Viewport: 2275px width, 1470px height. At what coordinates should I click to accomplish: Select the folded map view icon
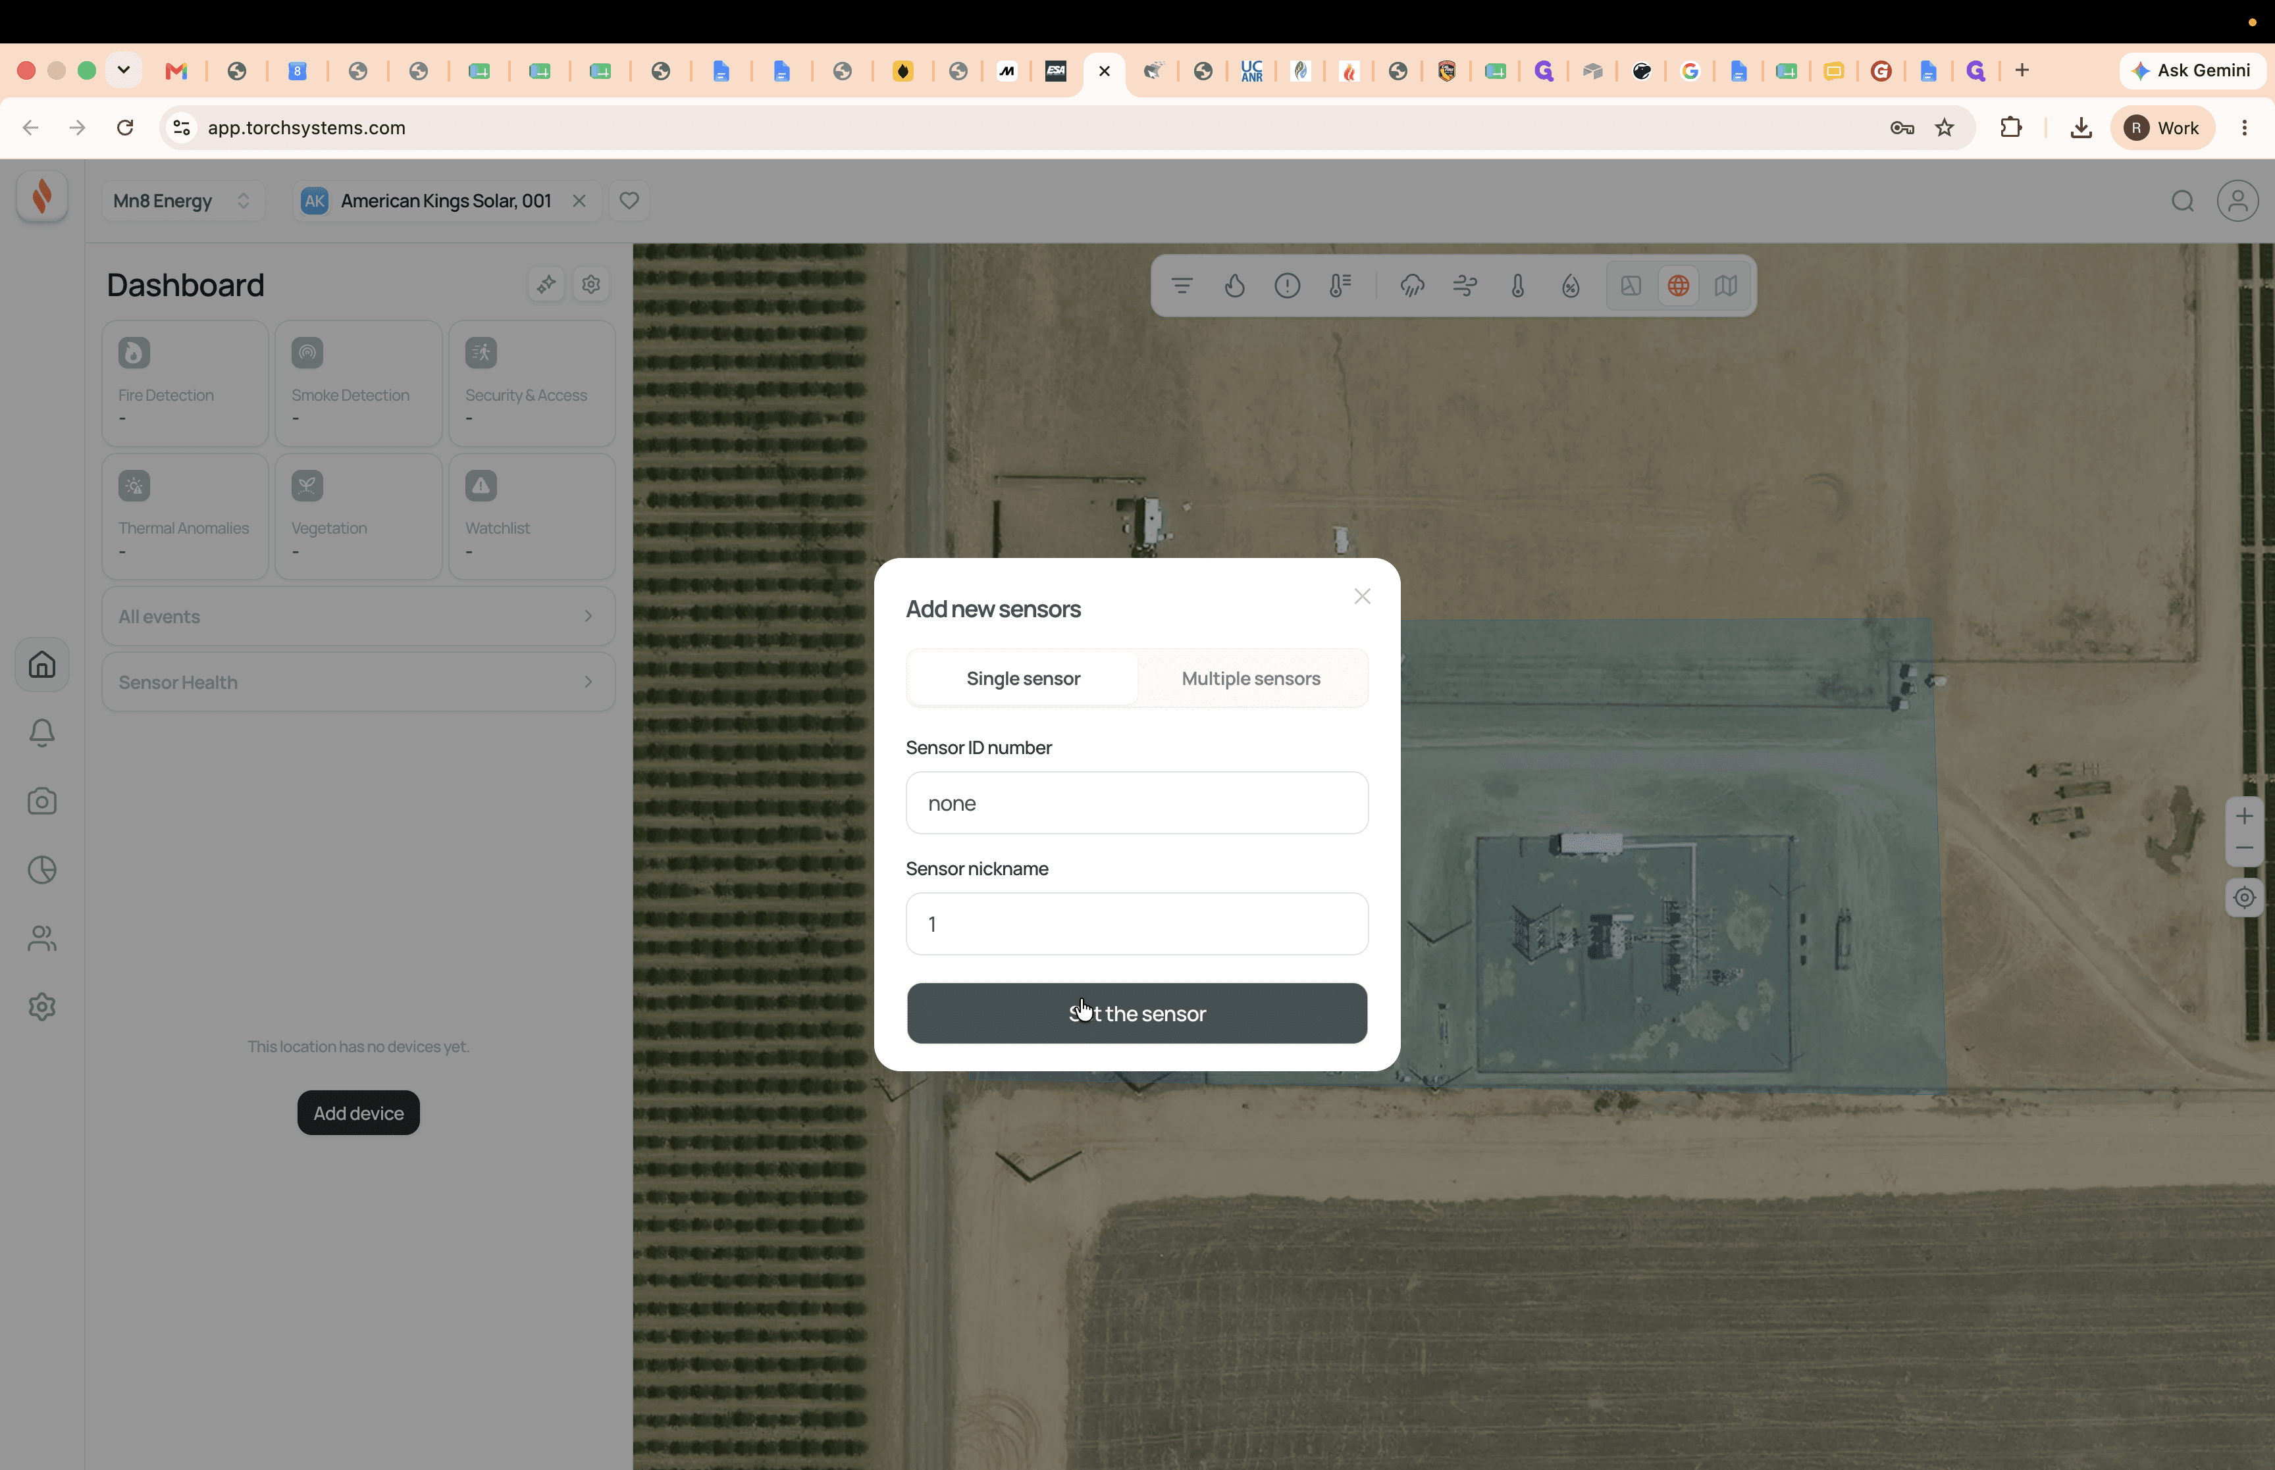pos(1726,286)
